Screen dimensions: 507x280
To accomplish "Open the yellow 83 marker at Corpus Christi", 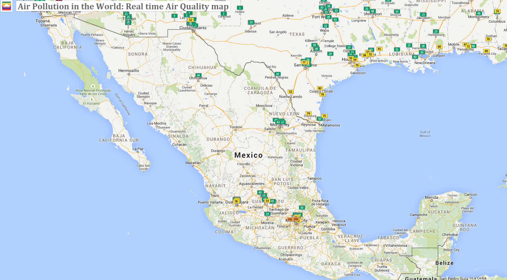I will [x=320, y=88].
